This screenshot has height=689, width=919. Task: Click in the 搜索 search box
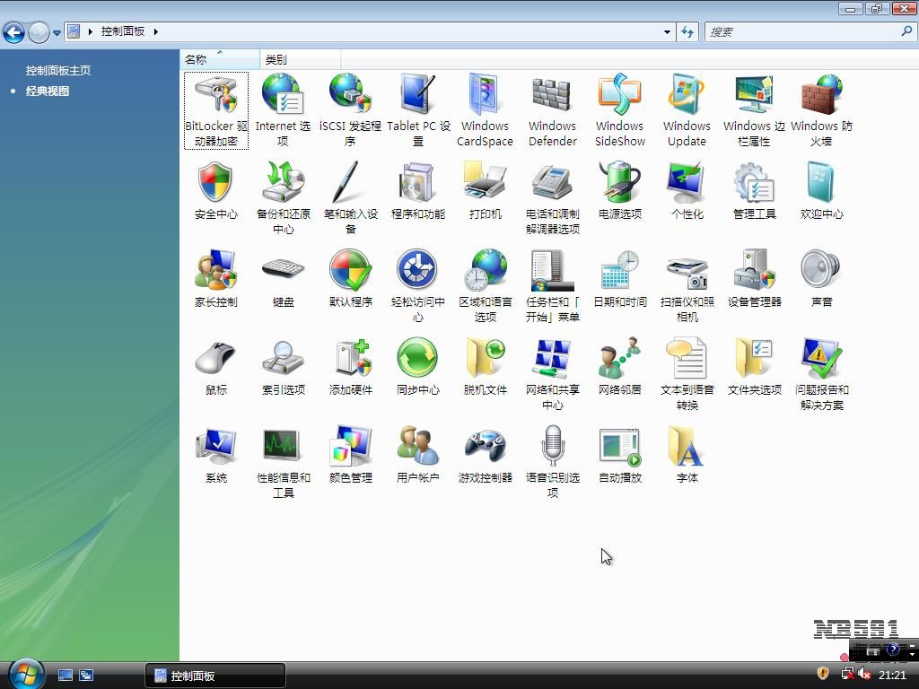coord(801,31)
